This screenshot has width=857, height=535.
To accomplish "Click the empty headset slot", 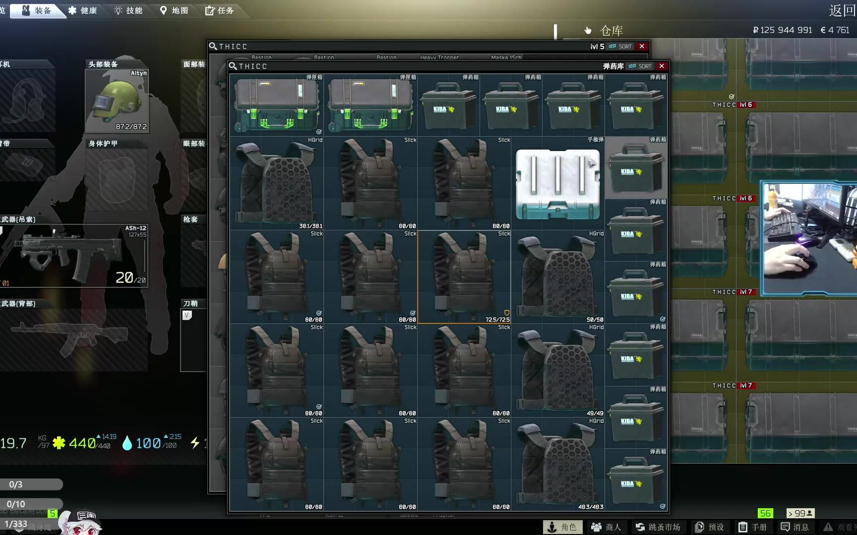I will click(27, 101).
